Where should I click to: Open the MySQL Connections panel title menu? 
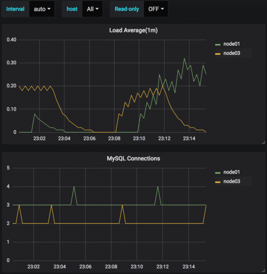tap(133, 158)
